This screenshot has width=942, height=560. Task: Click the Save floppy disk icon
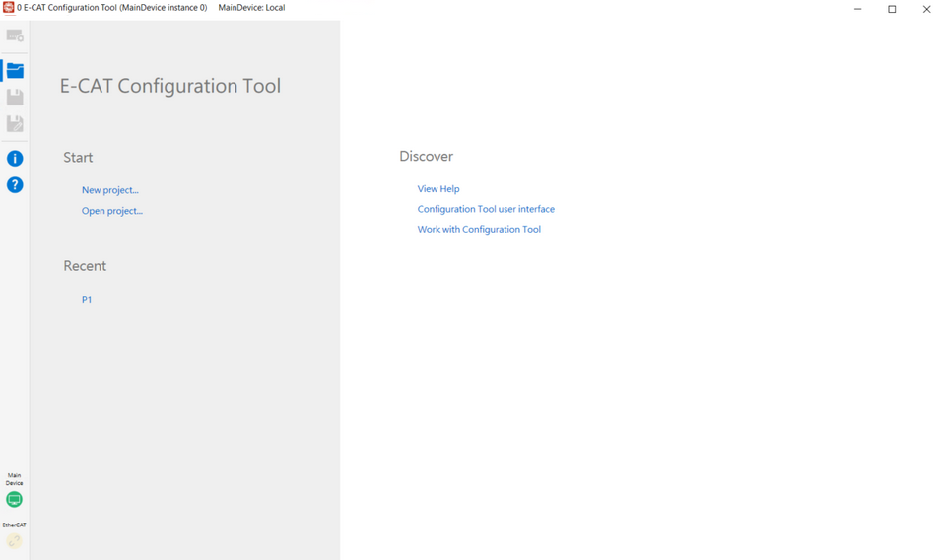pos(15,97)
